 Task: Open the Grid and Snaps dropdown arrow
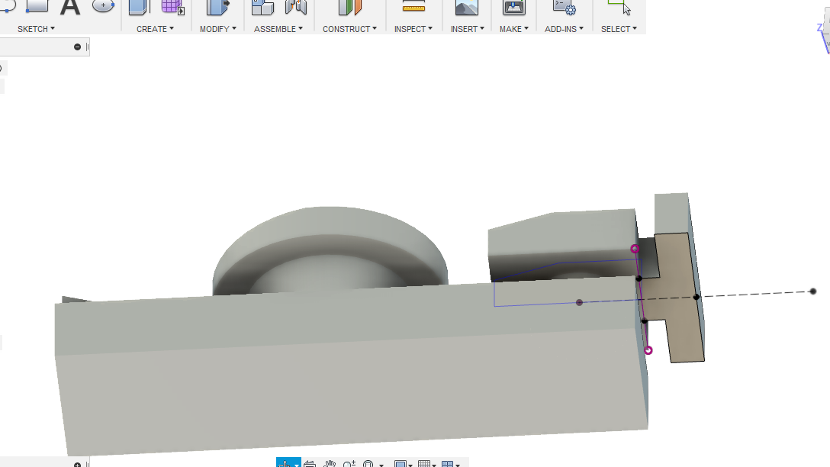click(434, 465)
